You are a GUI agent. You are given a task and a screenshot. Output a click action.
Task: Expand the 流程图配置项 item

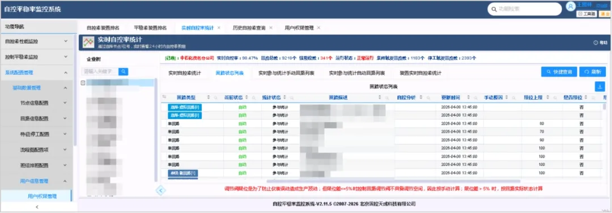[x=65, y=150]
